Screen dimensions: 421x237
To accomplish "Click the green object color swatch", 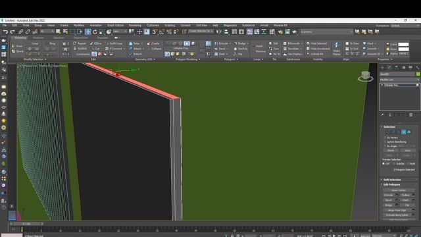I will coord(418,74).
